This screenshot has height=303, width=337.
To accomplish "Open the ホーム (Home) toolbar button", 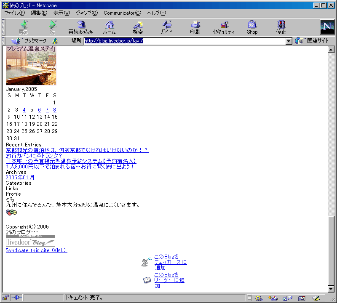I will pyautogui.click(x=110, y=27).
